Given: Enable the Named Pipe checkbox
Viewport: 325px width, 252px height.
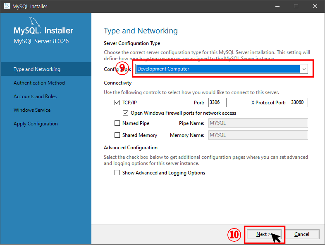Looking at the screenshot, I should tap(117, 123).
